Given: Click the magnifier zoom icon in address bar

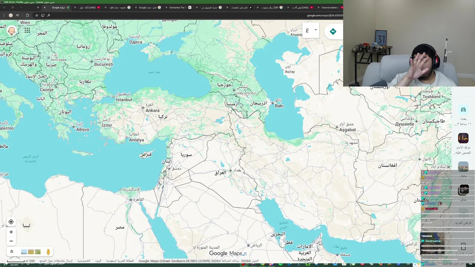Looking at the screenshot, I should point(49,15).
